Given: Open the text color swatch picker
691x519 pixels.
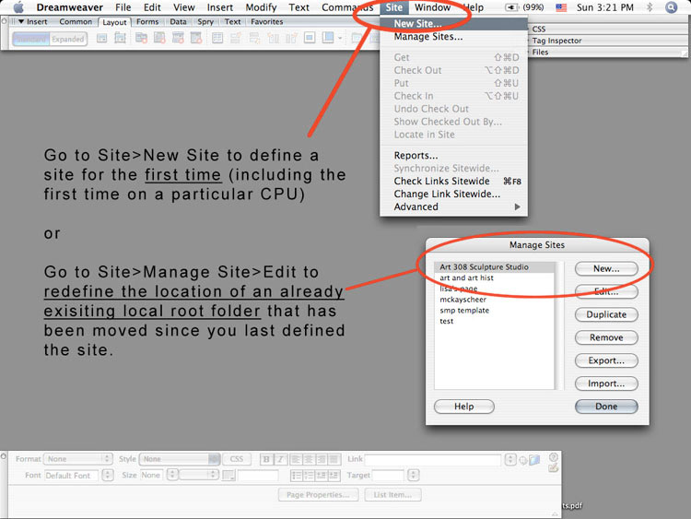Looking at the screenshot, I should 228,476.
